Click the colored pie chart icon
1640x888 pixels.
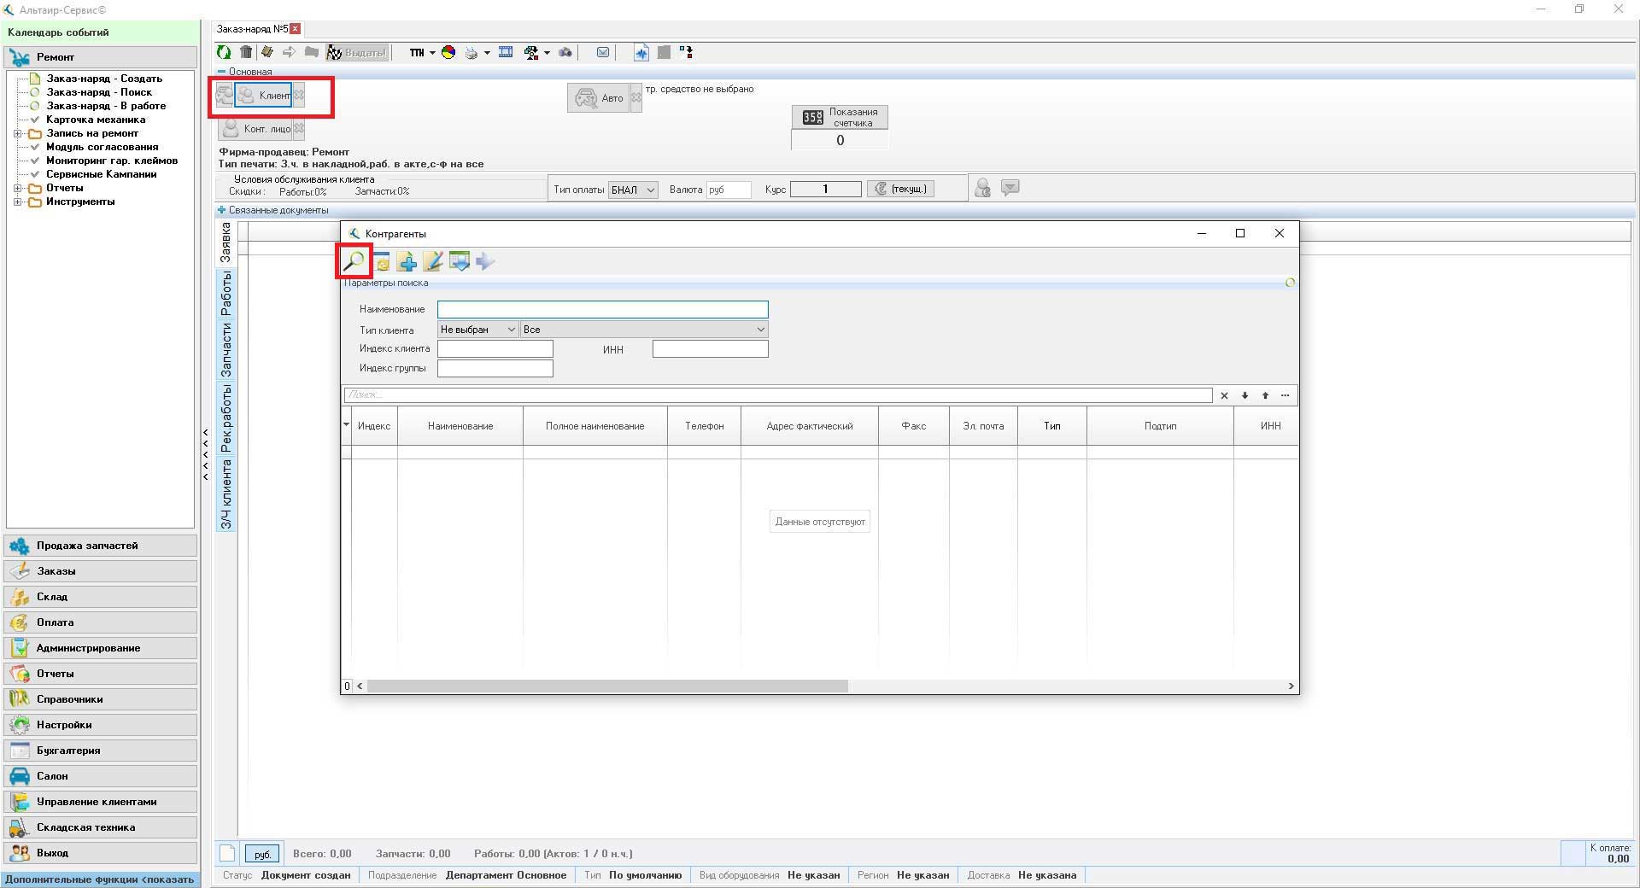click(448, 52)
